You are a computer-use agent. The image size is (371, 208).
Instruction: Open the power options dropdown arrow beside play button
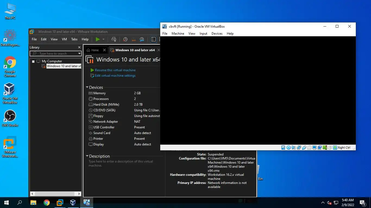tap(103, 39)
